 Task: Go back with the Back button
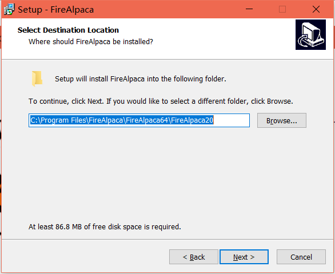(x=194, y=257)
